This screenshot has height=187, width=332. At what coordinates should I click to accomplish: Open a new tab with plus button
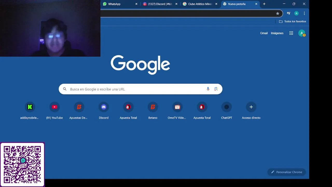pyautogui.click(x=264, y=4)
